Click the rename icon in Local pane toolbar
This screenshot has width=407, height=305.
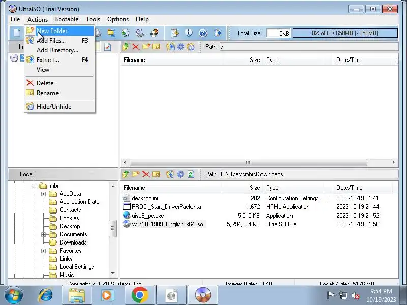pyautogui.click(x=156, y=174)
